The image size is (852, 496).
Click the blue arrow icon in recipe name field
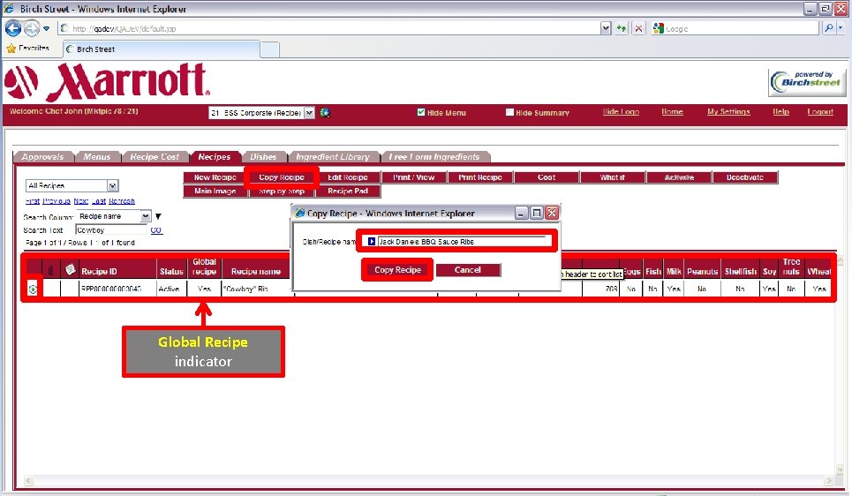[372, 241]
